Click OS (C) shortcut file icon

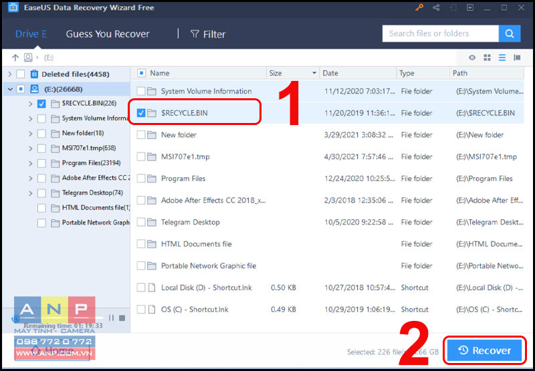pos(152,310)
